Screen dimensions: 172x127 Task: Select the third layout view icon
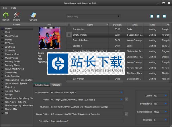point(164,16)
